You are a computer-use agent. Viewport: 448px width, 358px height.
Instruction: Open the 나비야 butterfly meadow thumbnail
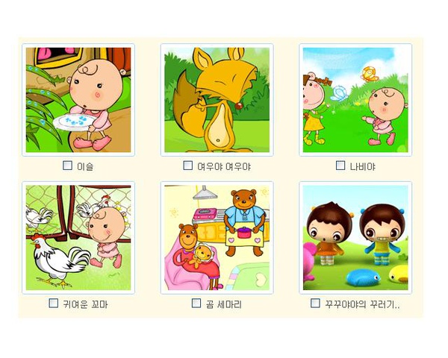[x=355, y=100]
